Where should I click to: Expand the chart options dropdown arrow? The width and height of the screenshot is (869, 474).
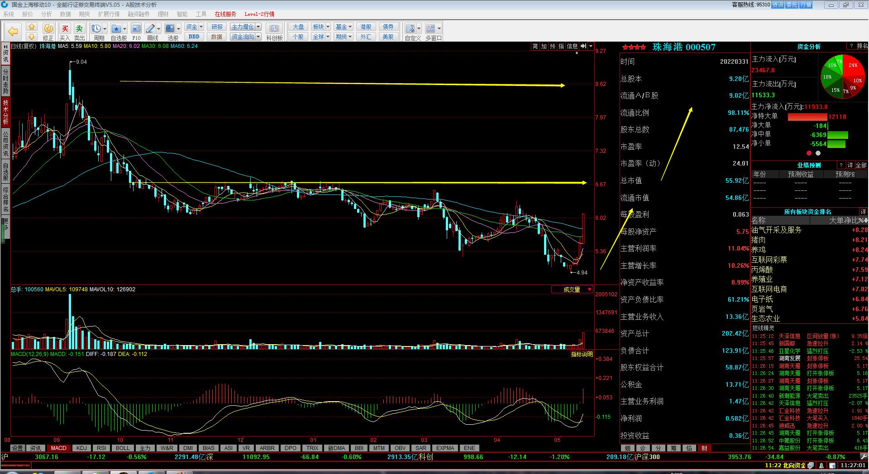coord(591,46)
